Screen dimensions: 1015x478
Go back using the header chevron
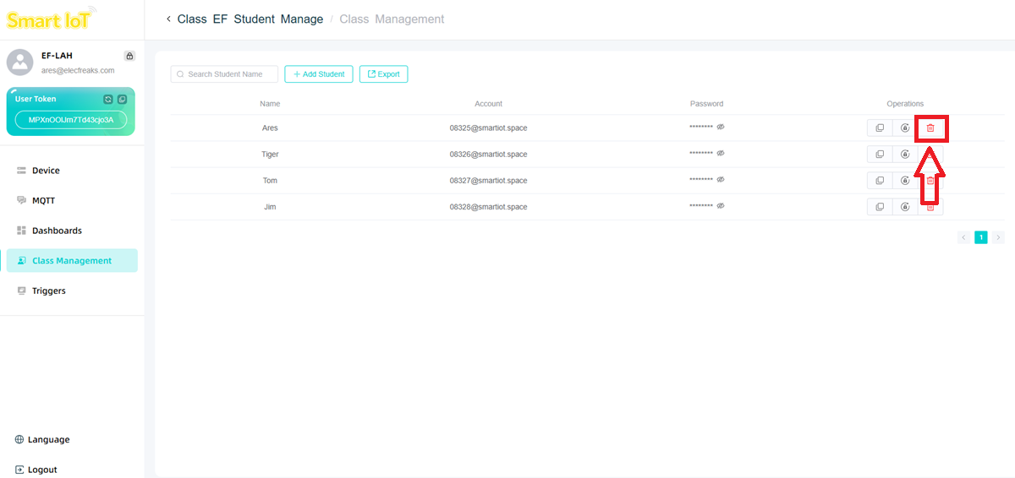168,19
